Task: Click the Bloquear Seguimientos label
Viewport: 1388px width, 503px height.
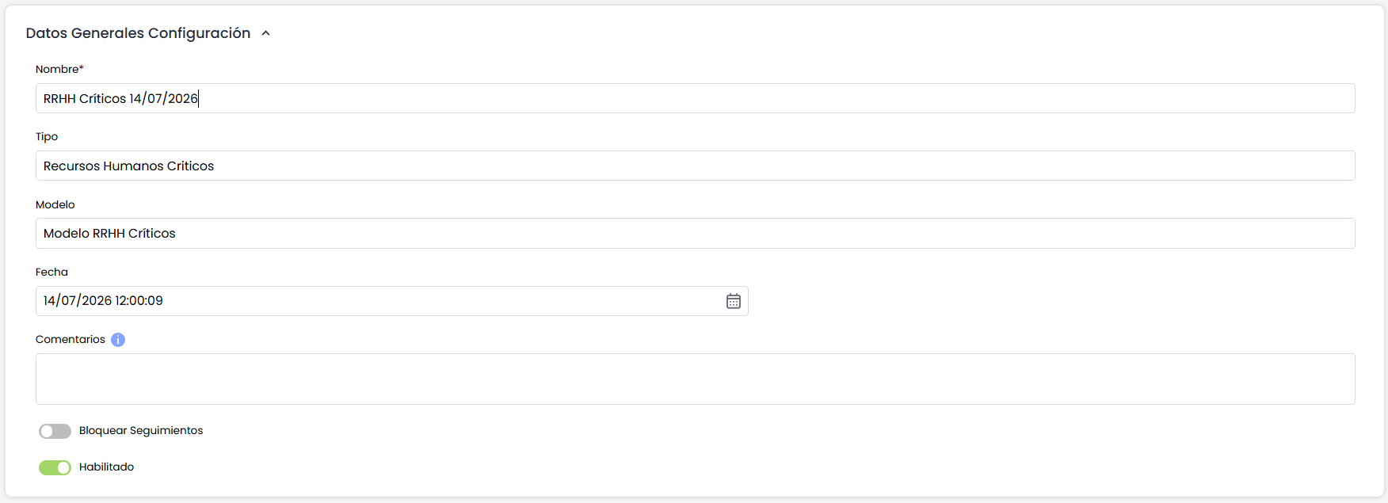Action: tap(141, 430)
